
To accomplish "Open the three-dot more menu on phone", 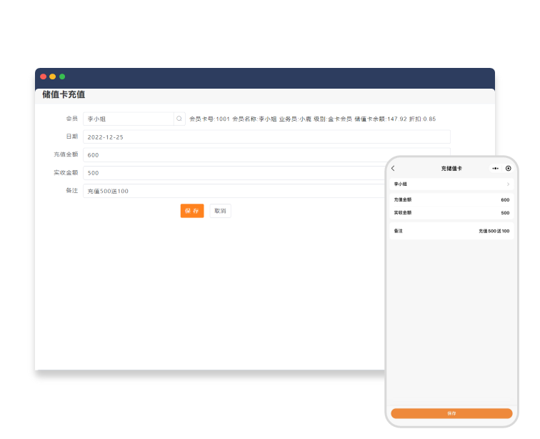I will pos(495,169).
